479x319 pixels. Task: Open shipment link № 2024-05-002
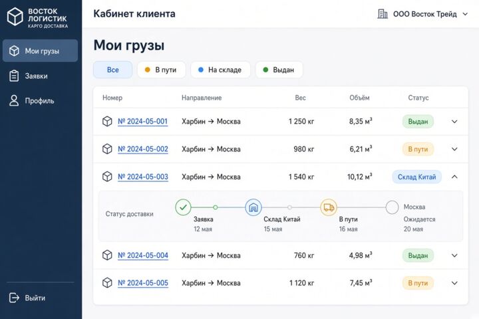click(143, 150)
